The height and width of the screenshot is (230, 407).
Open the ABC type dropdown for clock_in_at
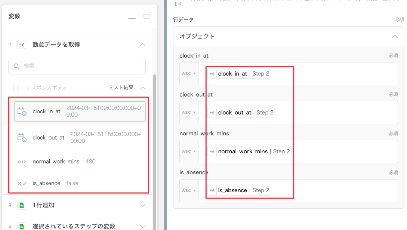pos(189,74)
